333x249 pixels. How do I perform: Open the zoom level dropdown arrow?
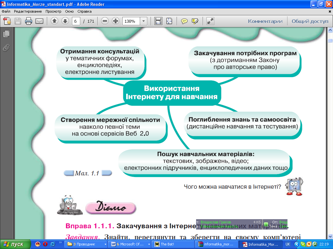143,21
